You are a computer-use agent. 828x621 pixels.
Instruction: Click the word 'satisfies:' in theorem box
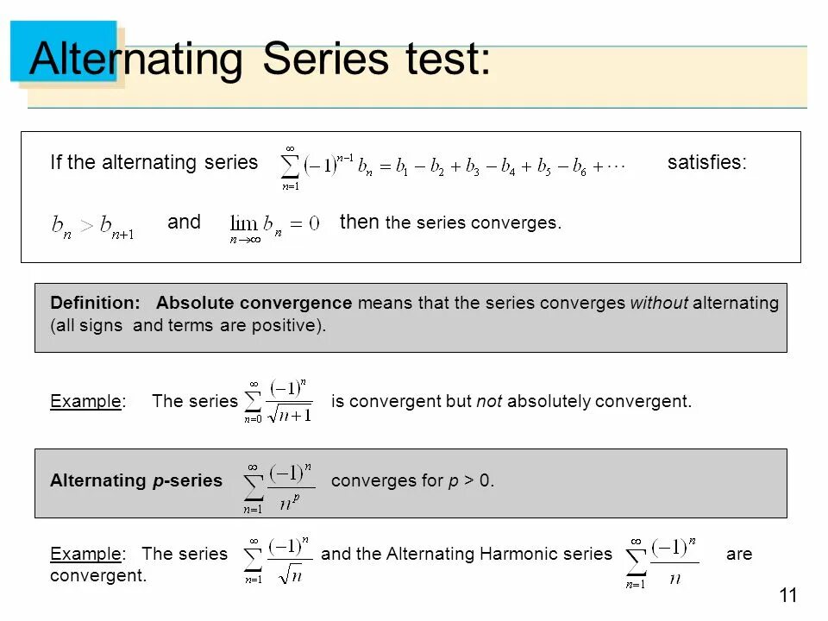[x=707, y=162]
